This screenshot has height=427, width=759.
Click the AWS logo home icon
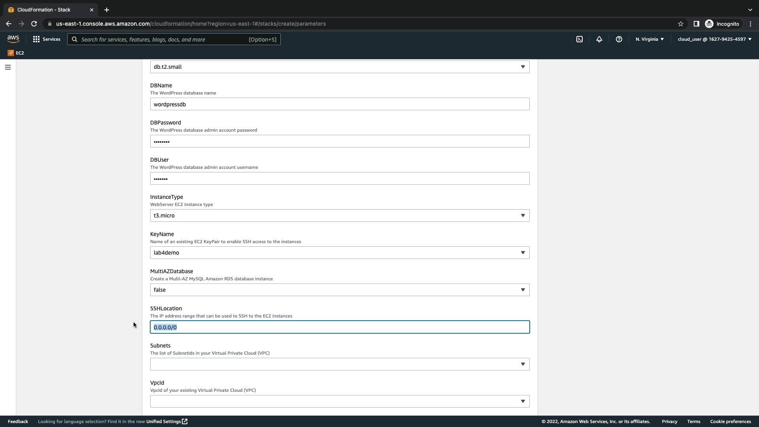coord(13,39)
